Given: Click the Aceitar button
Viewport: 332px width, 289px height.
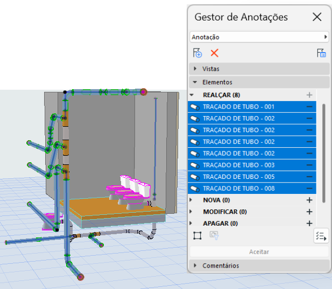Looking at the screenshot, I should 259,252.
